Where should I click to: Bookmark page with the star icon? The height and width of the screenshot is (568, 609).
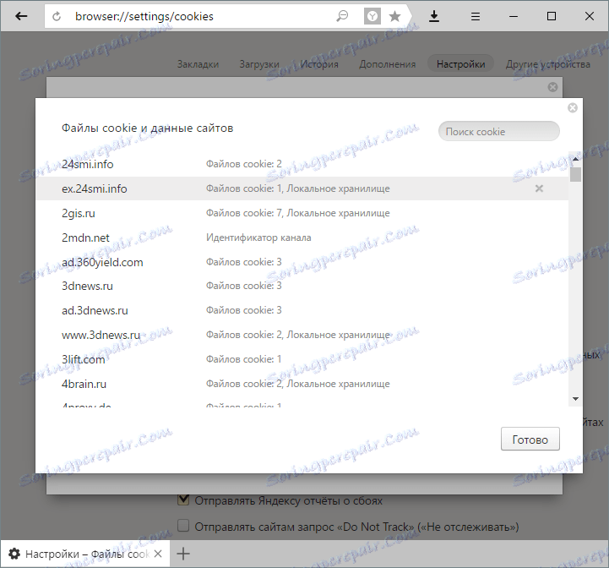click(394, 16)
